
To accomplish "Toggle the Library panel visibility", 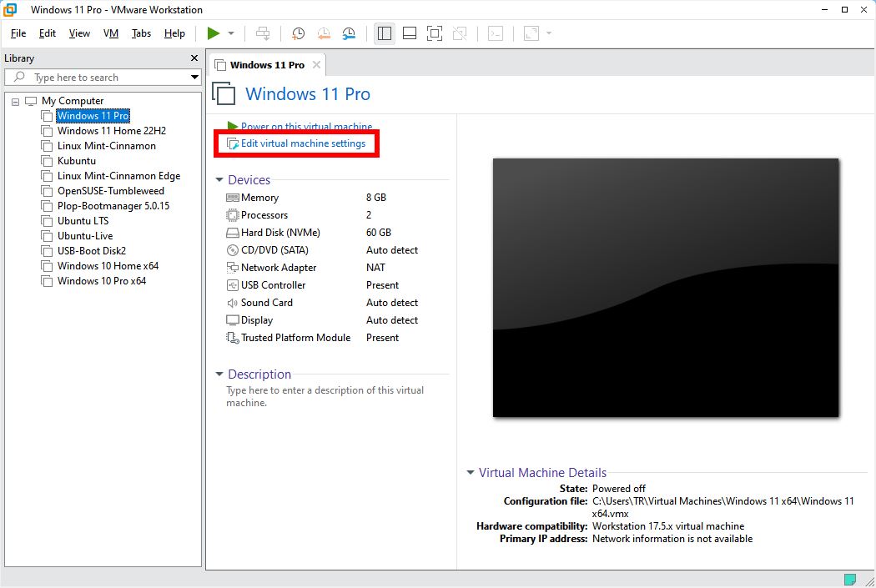I will pos(385,33).
